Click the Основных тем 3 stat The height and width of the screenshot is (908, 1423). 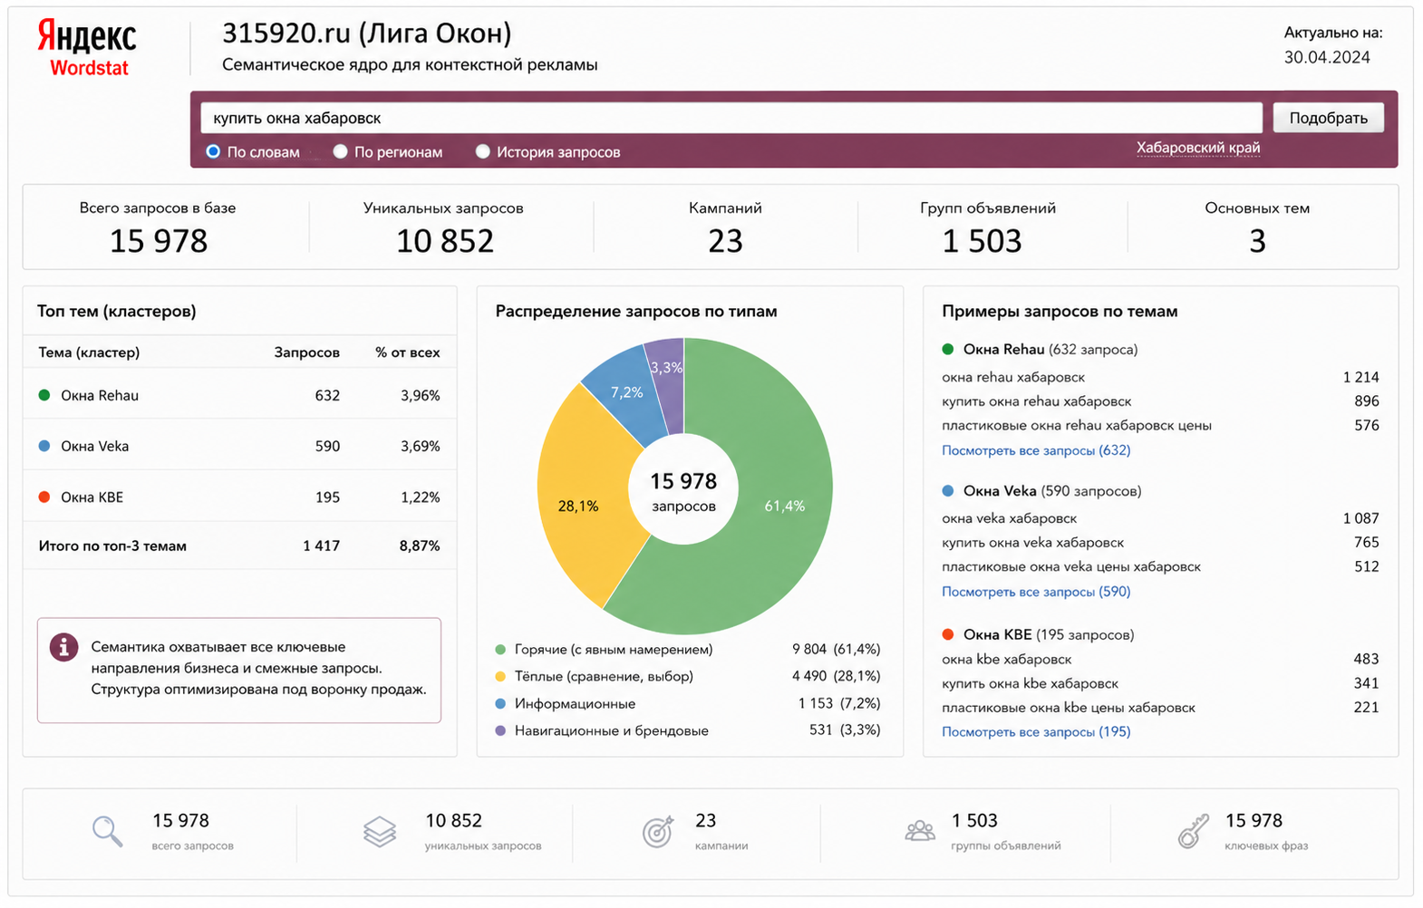[x=1257, y=227]
